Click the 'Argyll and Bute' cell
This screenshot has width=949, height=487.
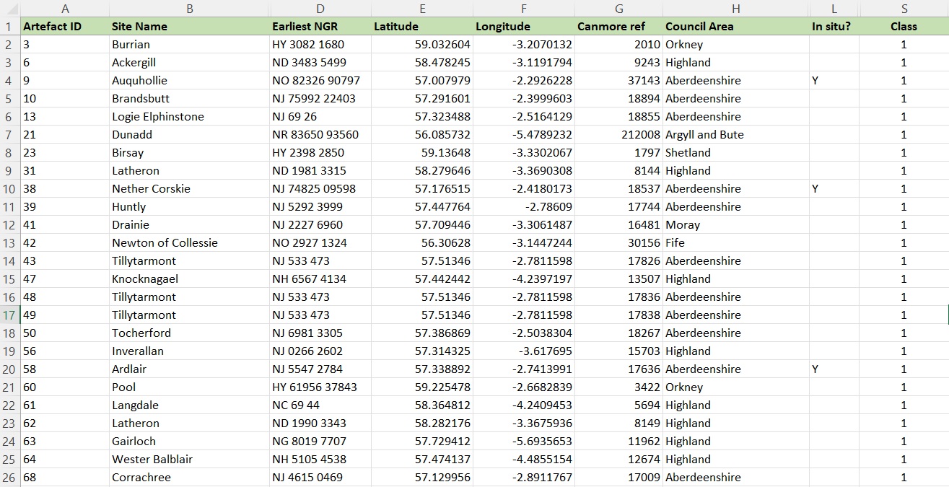(736, 135)
